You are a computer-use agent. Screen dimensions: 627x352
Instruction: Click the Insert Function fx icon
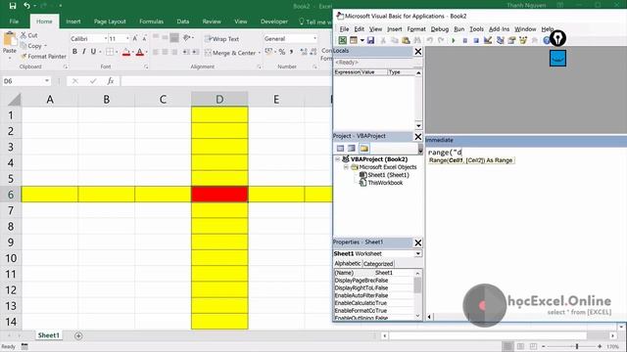tap(111, 81)
